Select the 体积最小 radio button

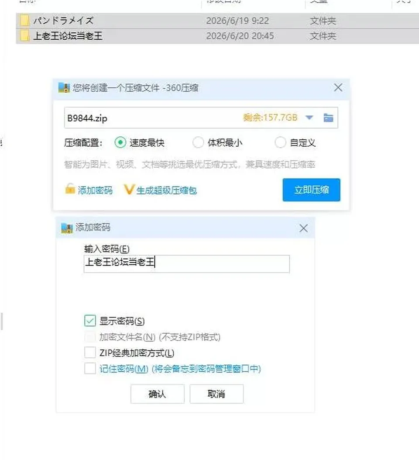(198, 143)
